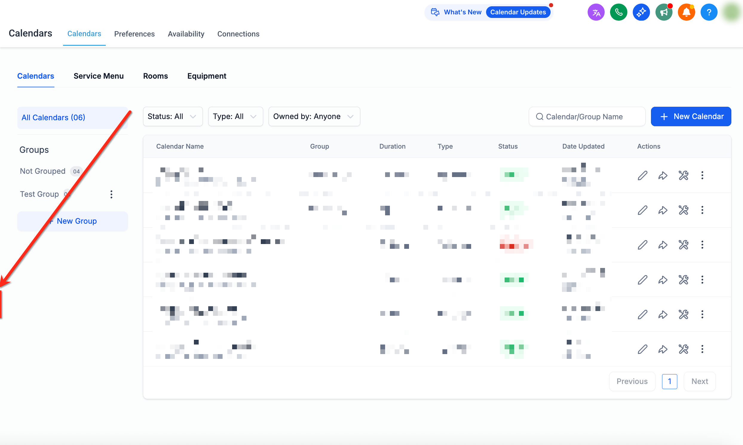
Task: Select the Test Group group
Action: coord(39,194)
